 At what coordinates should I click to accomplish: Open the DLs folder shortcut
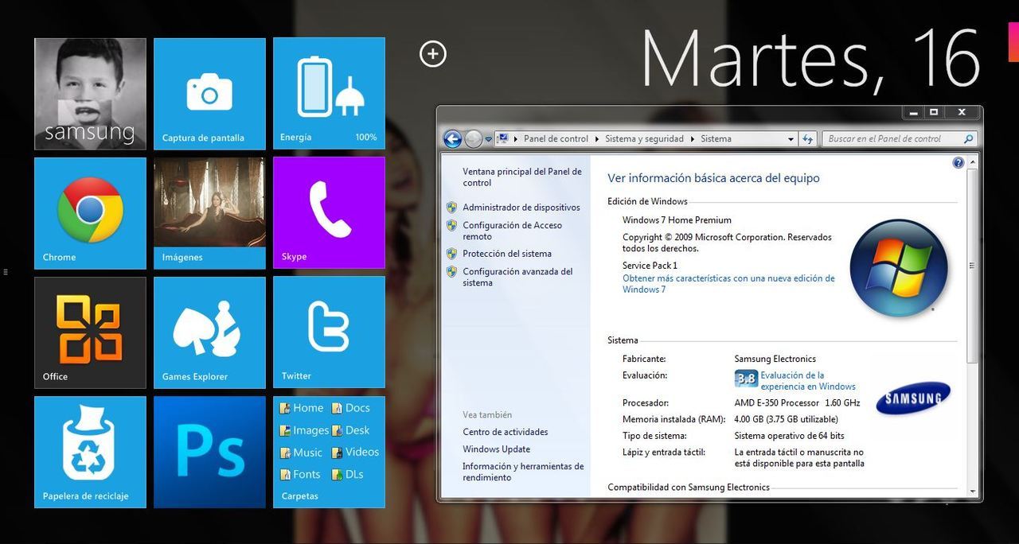348,474
